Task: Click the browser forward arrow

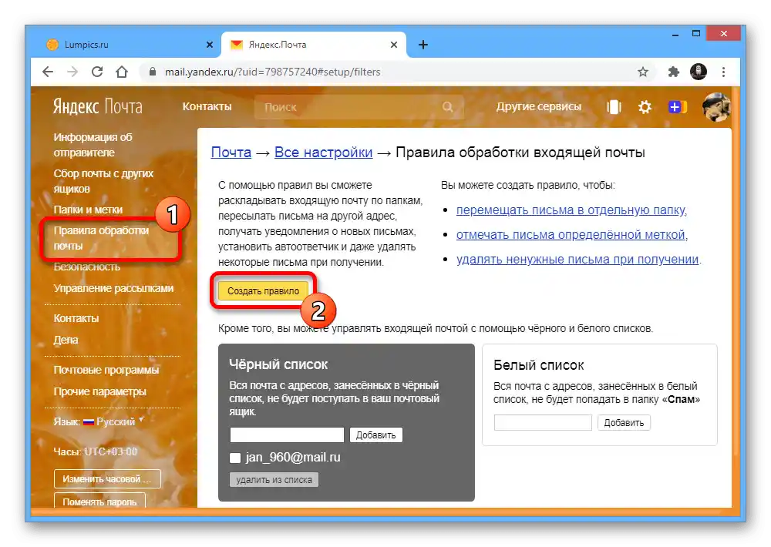Action: pyautogui.click(x=72, y=72)
